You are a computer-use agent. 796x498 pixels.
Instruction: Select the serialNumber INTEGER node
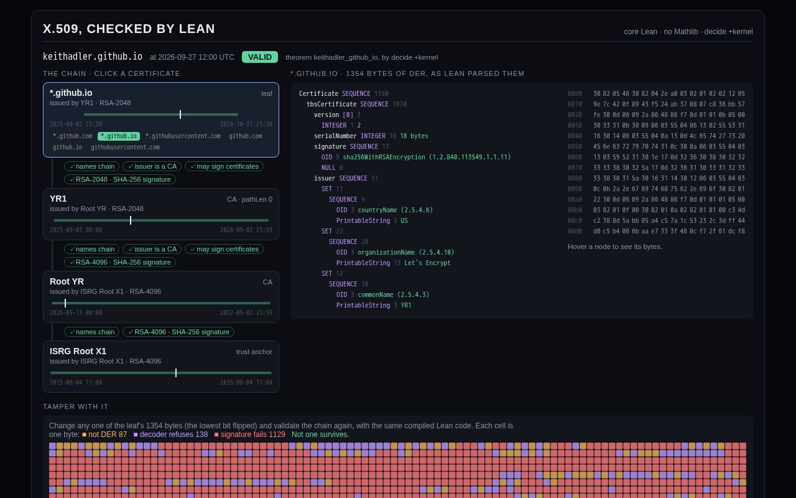click(371, 136)
